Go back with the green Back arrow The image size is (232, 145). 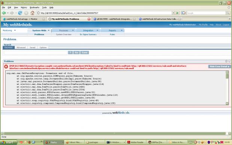(x=4, y=13)
